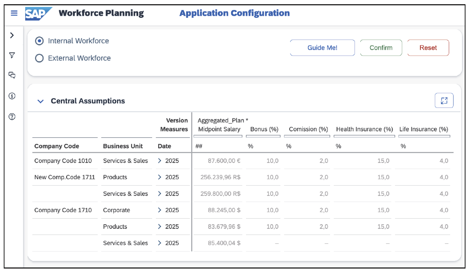This screenshot has width=470, height=272.
Task: Open the comments icon in sidebar
Action: pyautogui.click(x=12, y=75)
